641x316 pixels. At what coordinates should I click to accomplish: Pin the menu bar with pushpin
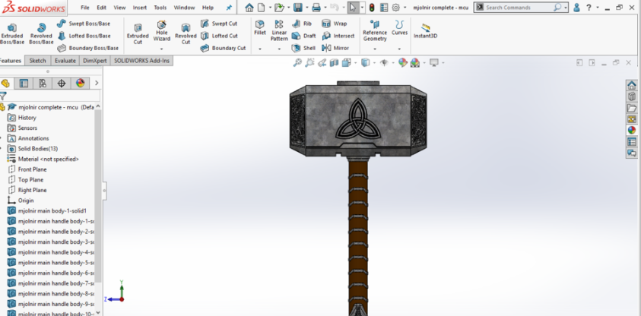point(229,8)
